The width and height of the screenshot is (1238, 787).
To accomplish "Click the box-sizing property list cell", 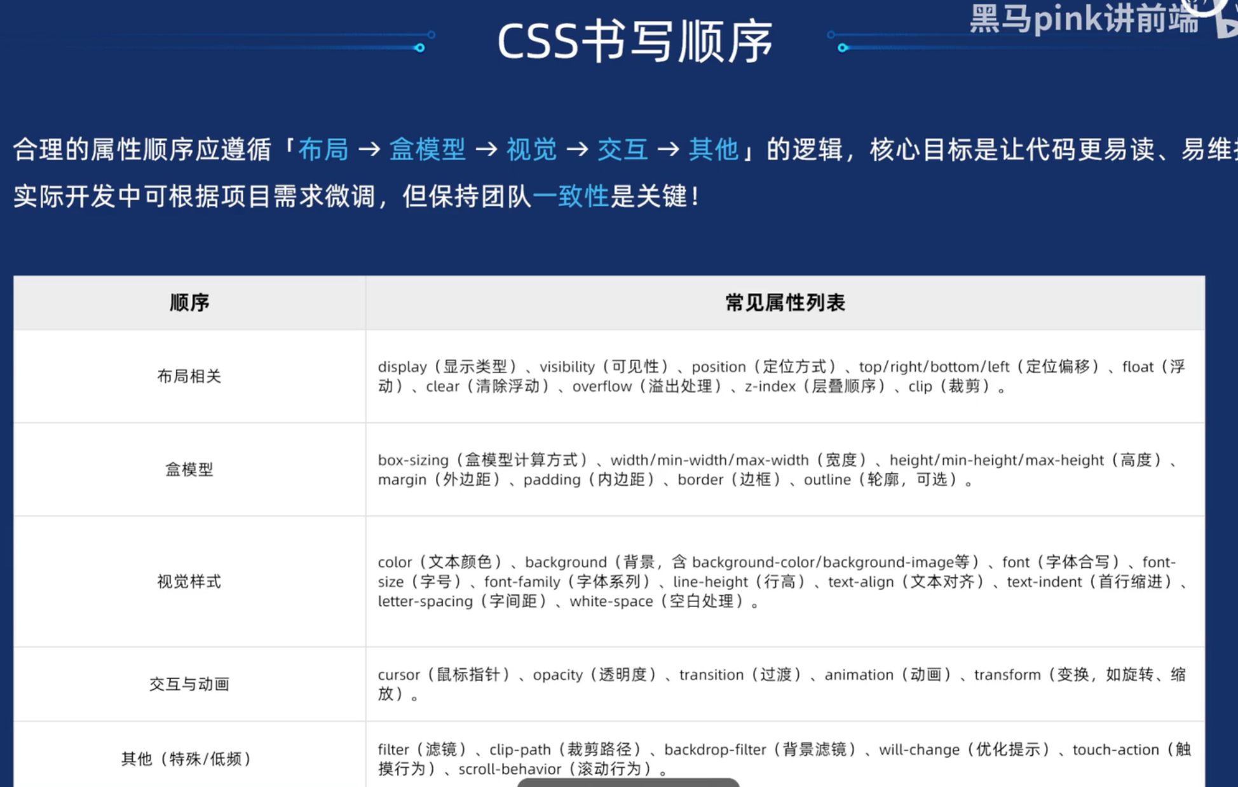I will tap(785, 470).
